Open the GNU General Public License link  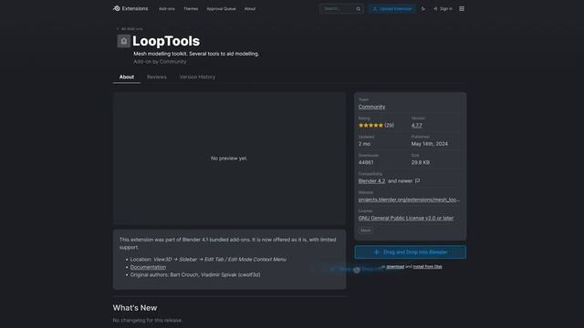click(406, 219)
